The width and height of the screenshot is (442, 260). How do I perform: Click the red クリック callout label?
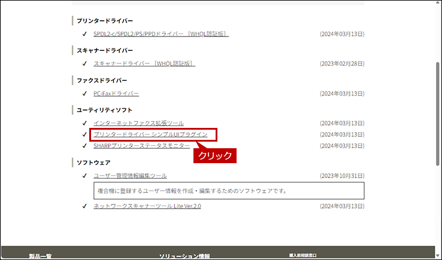click(x=214, y=155)
